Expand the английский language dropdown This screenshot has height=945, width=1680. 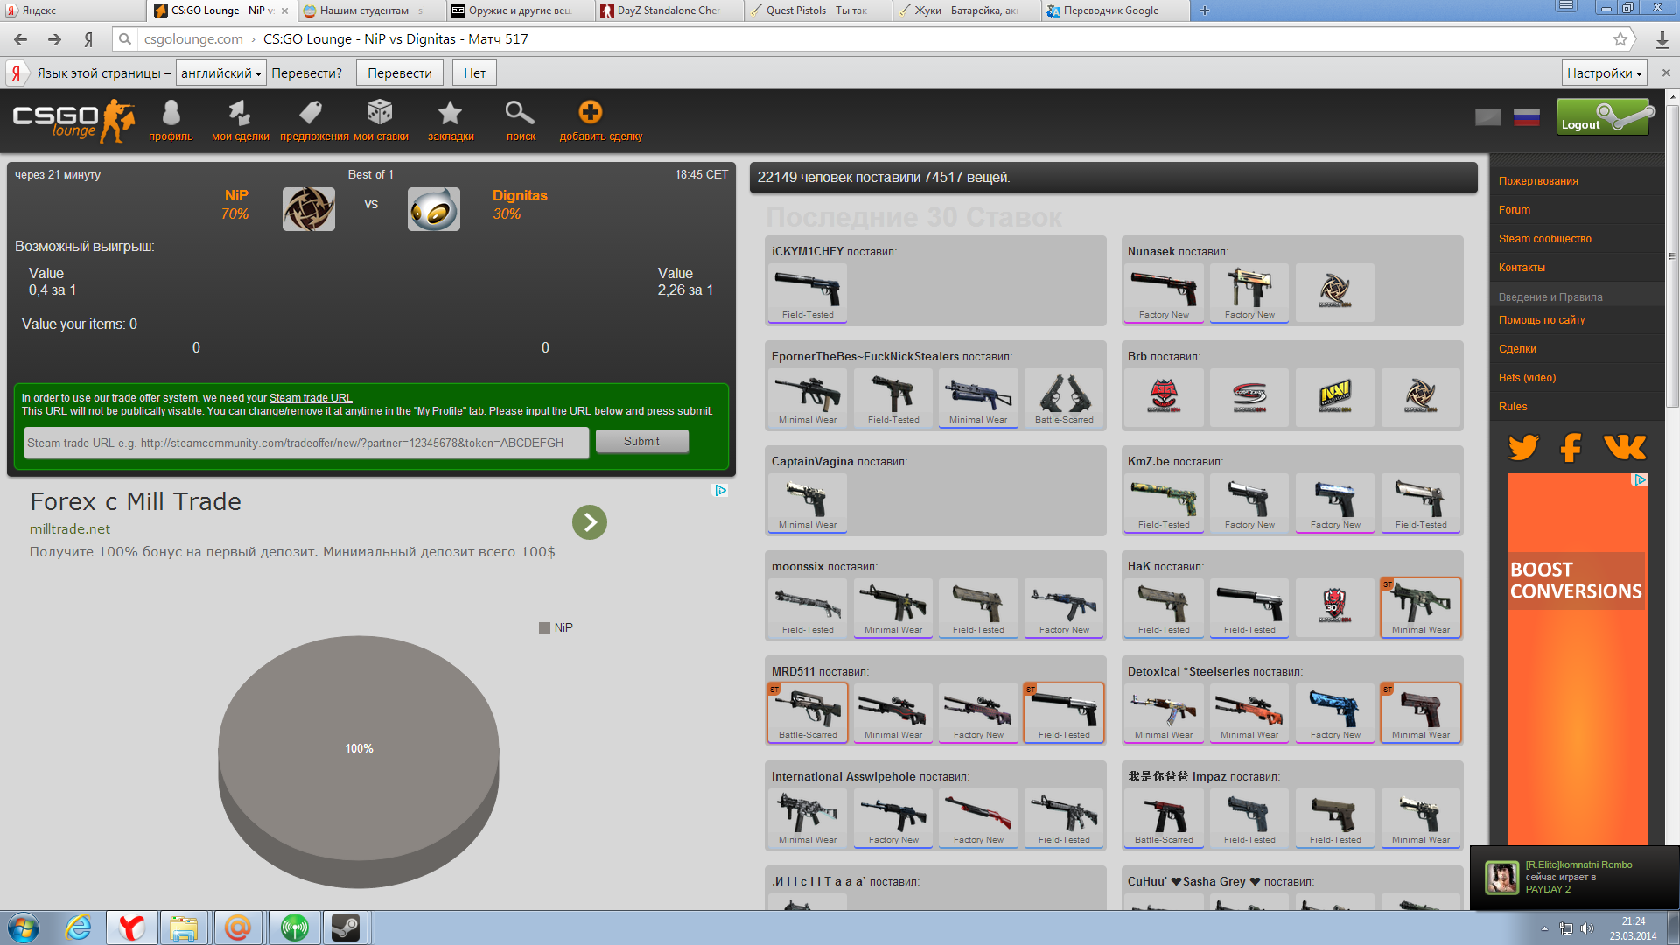tap(220, 73)
